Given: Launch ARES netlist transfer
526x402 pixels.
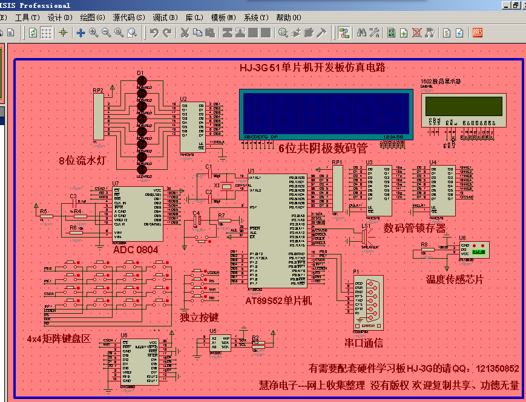Looking at the screenshot, I should (478, 33).
